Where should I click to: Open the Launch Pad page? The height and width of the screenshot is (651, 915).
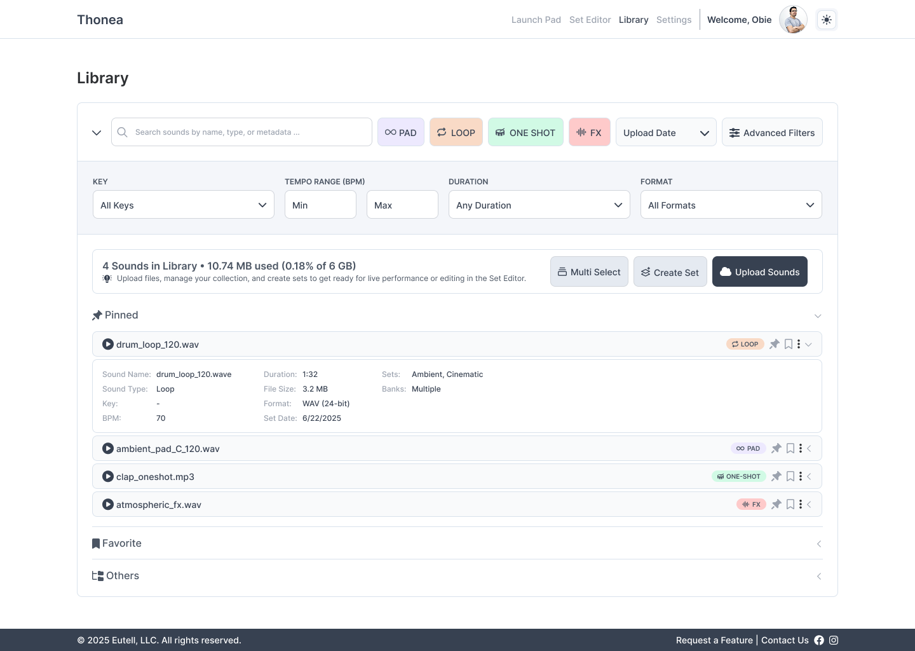tap(536, 20)
